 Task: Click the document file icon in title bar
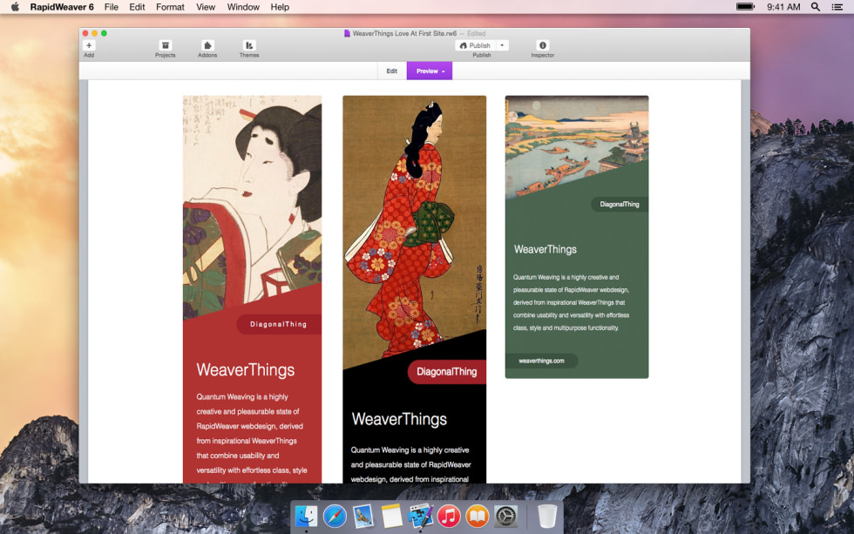click(347, 34)
